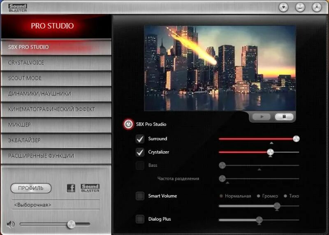Play the demo video

pyautogui.click(x=261, y=117)
